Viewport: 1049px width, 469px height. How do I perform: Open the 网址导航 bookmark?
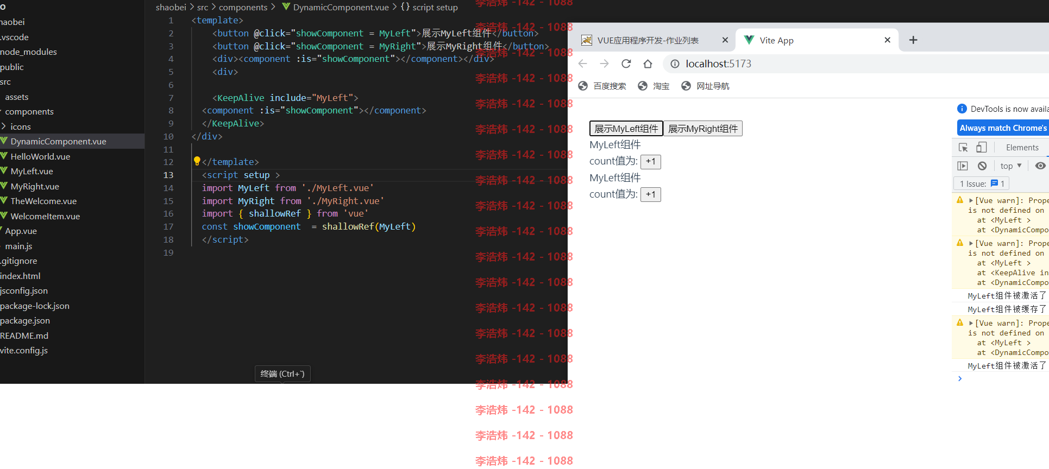pyautogui.click(x=705, y=86)
